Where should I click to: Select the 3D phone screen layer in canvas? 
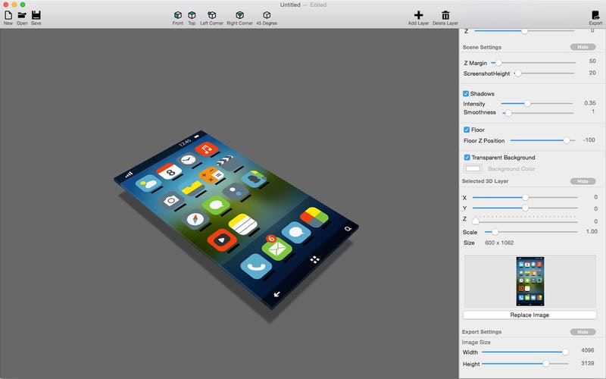point(236,218)
